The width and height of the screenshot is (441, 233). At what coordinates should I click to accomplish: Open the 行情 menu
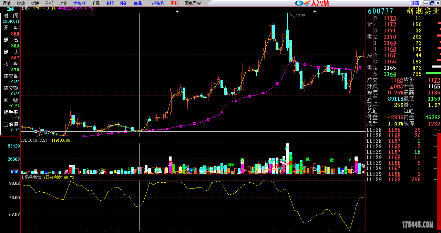pos(7,3)
